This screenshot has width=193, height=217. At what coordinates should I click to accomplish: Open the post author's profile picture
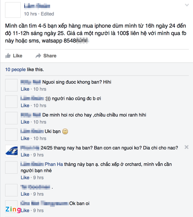13,10
